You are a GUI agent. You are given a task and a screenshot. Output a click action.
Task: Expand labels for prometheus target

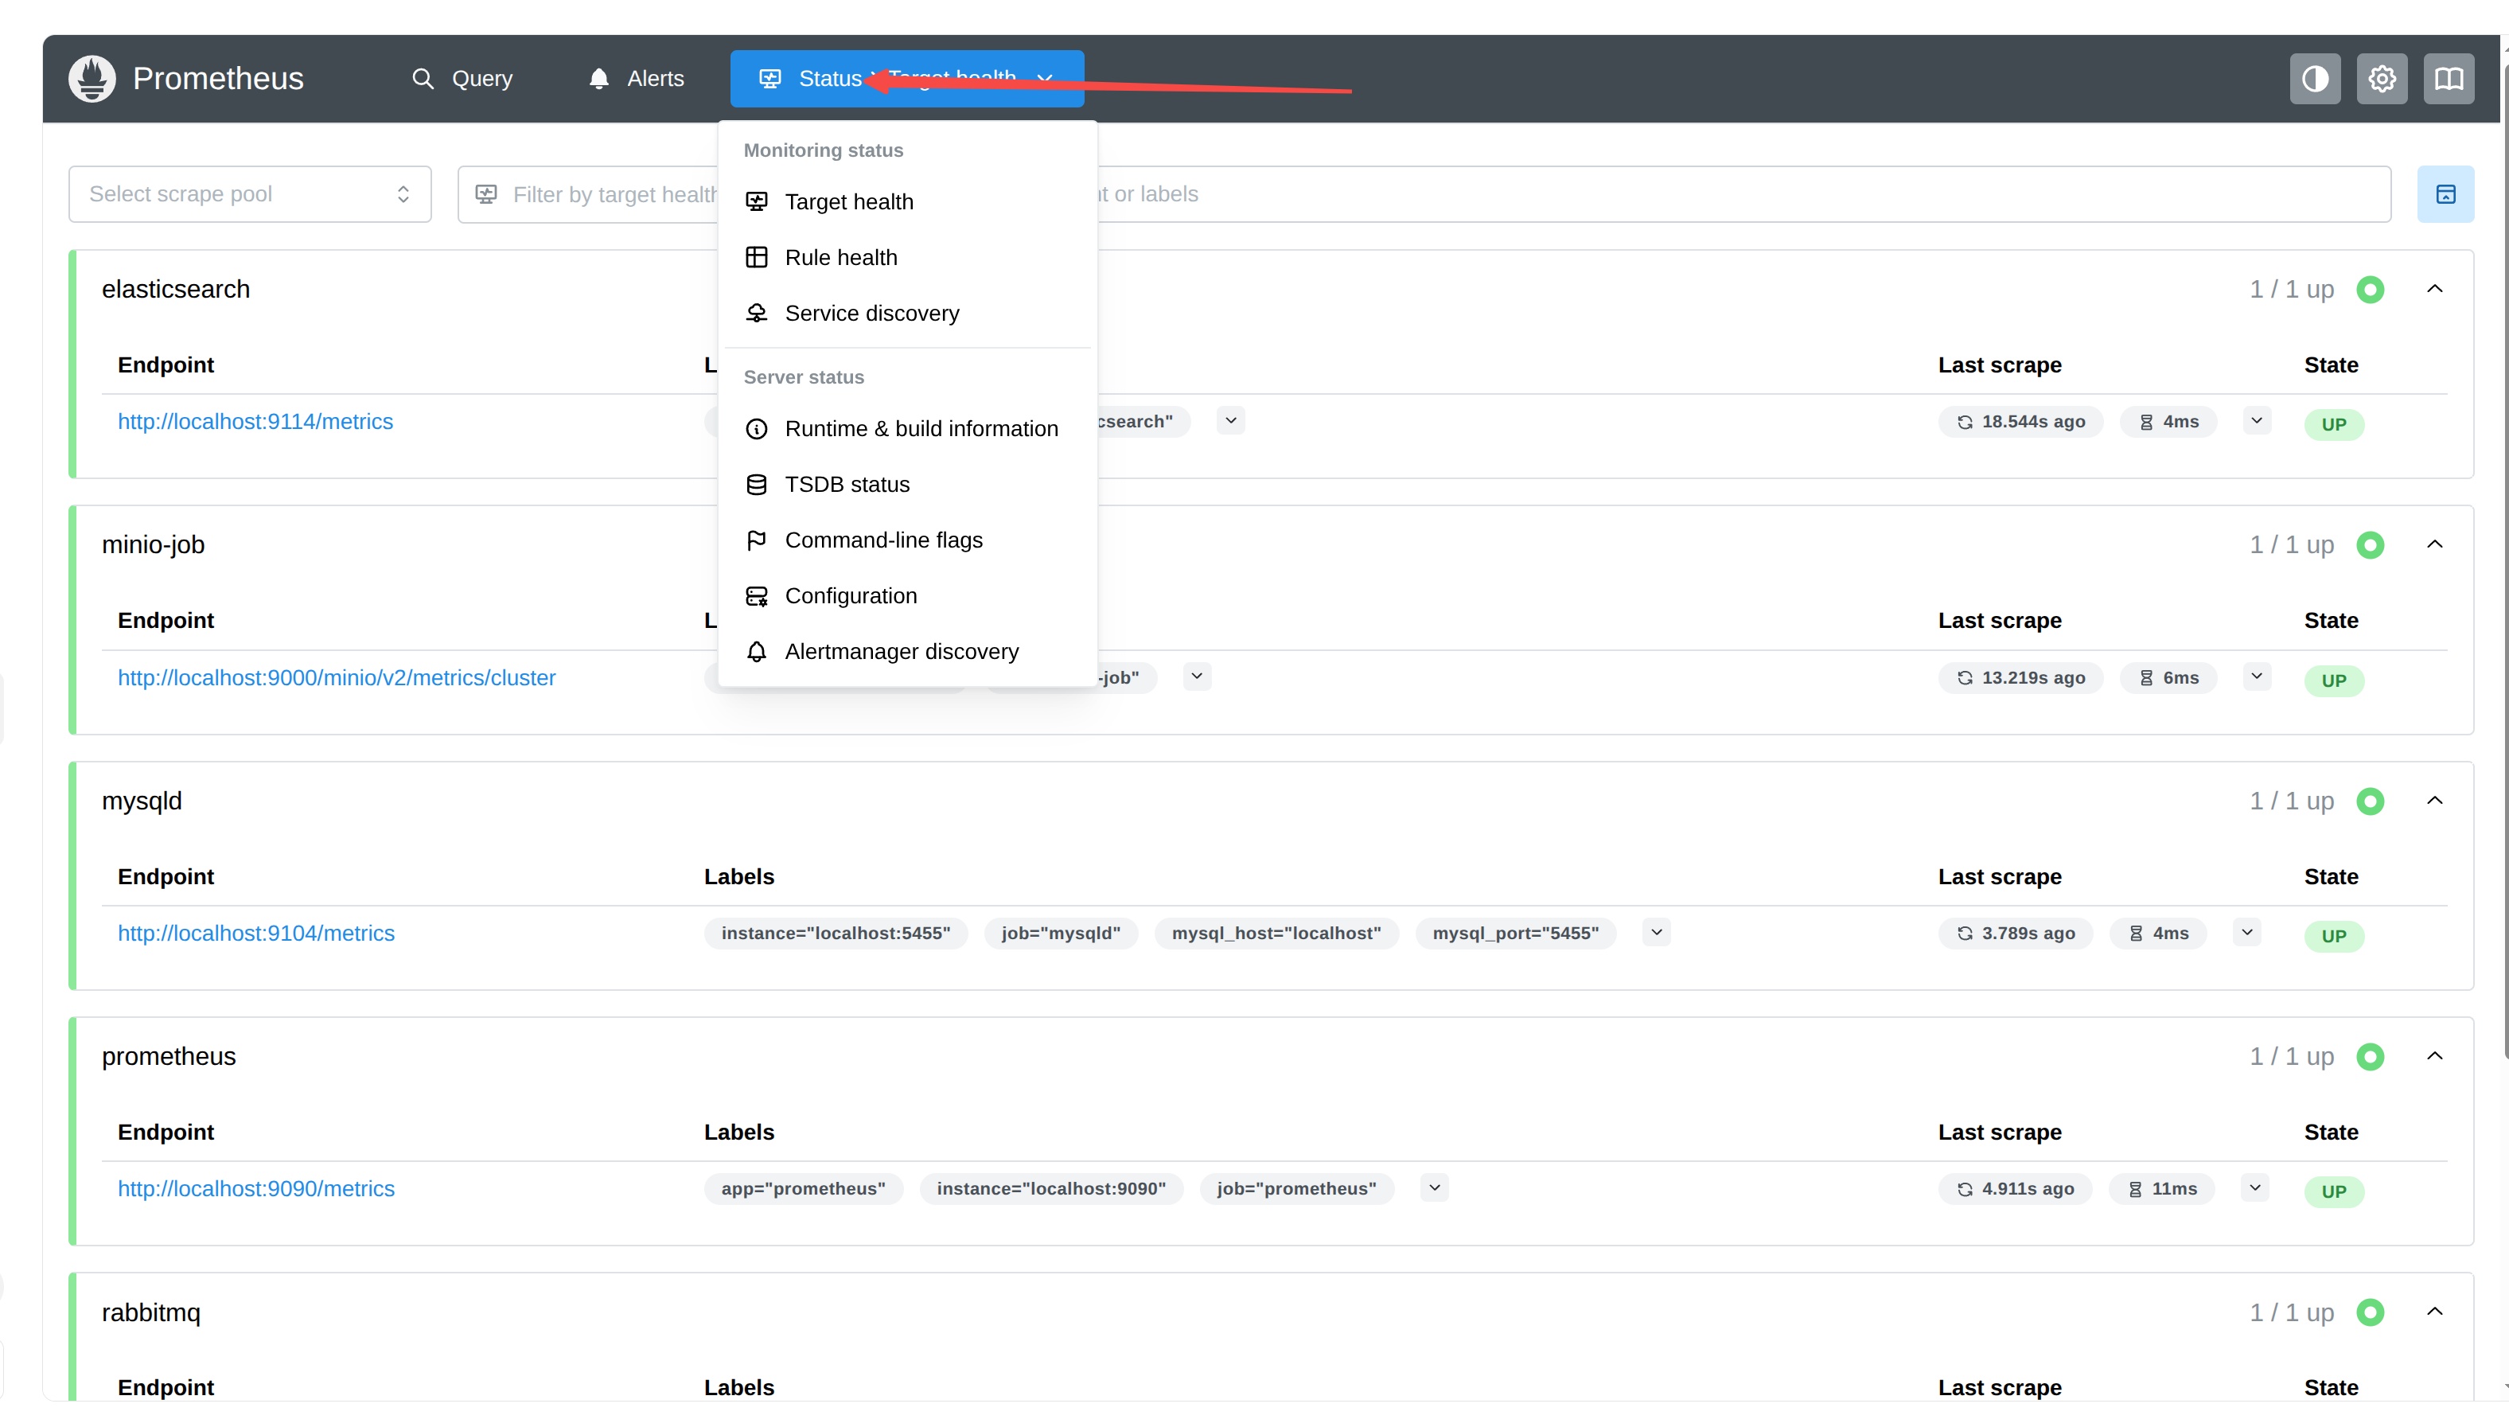tap(1434, 1189)
